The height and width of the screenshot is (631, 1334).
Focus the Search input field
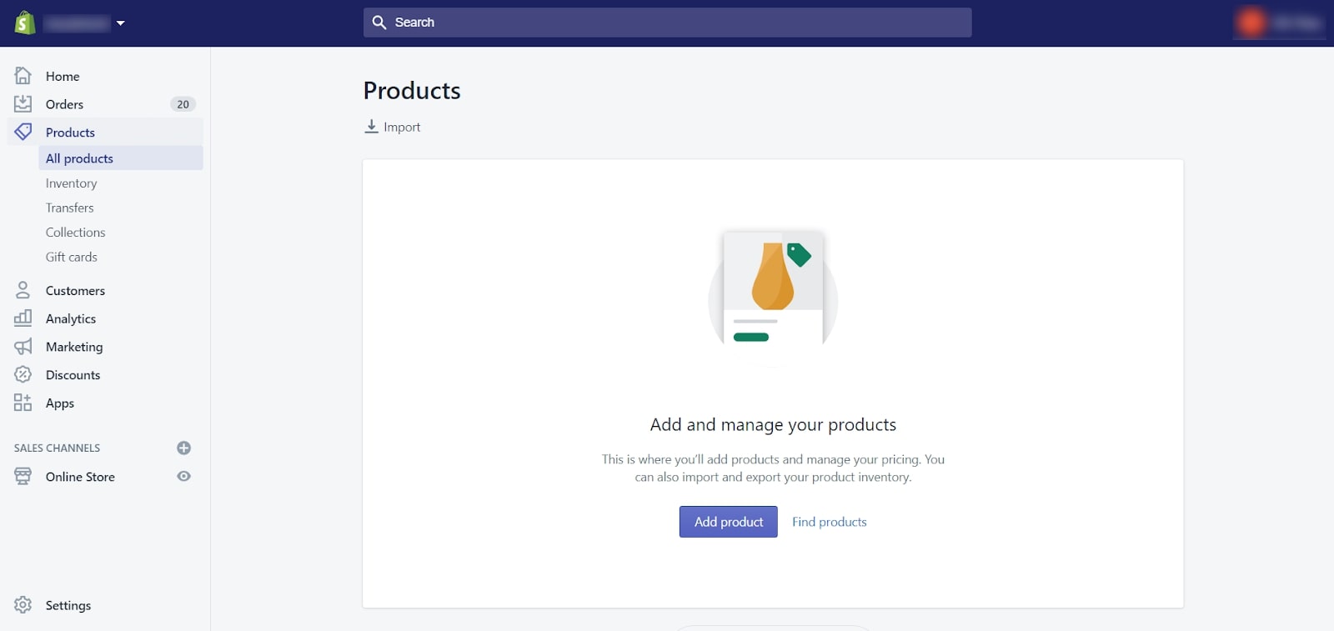667,23
